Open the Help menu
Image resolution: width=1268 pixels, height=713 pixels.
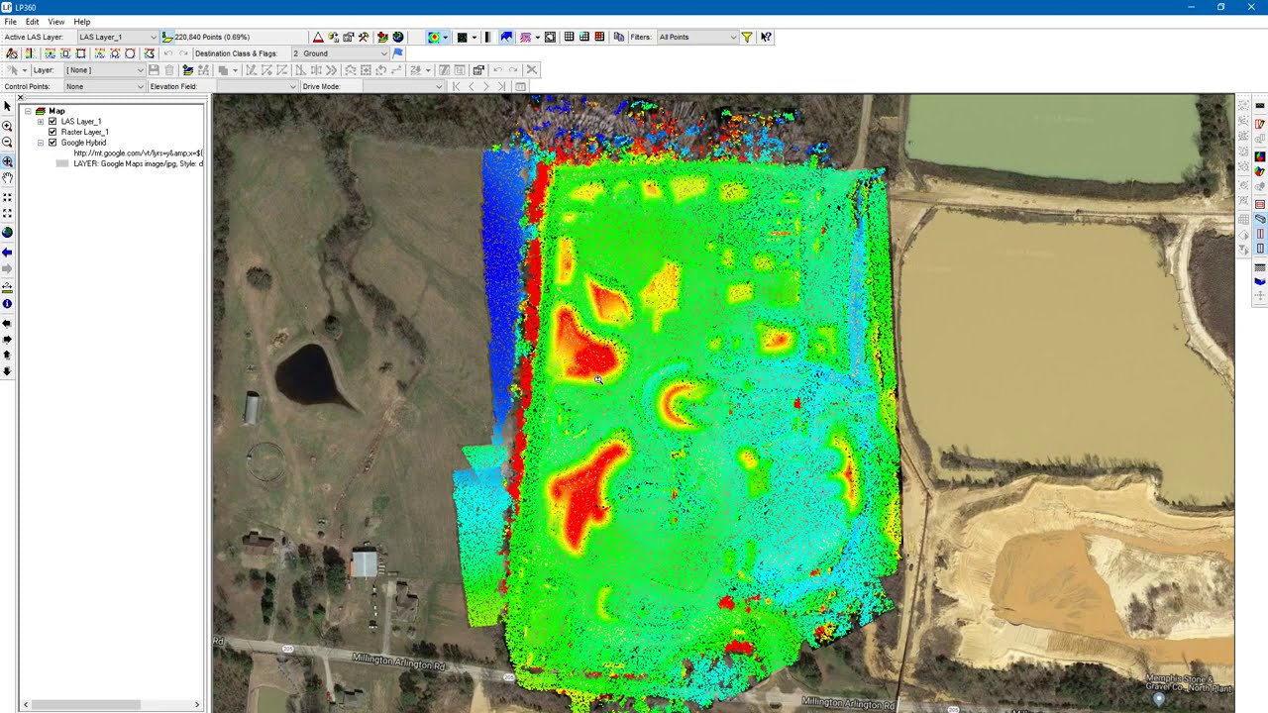[x=82, y=22]
